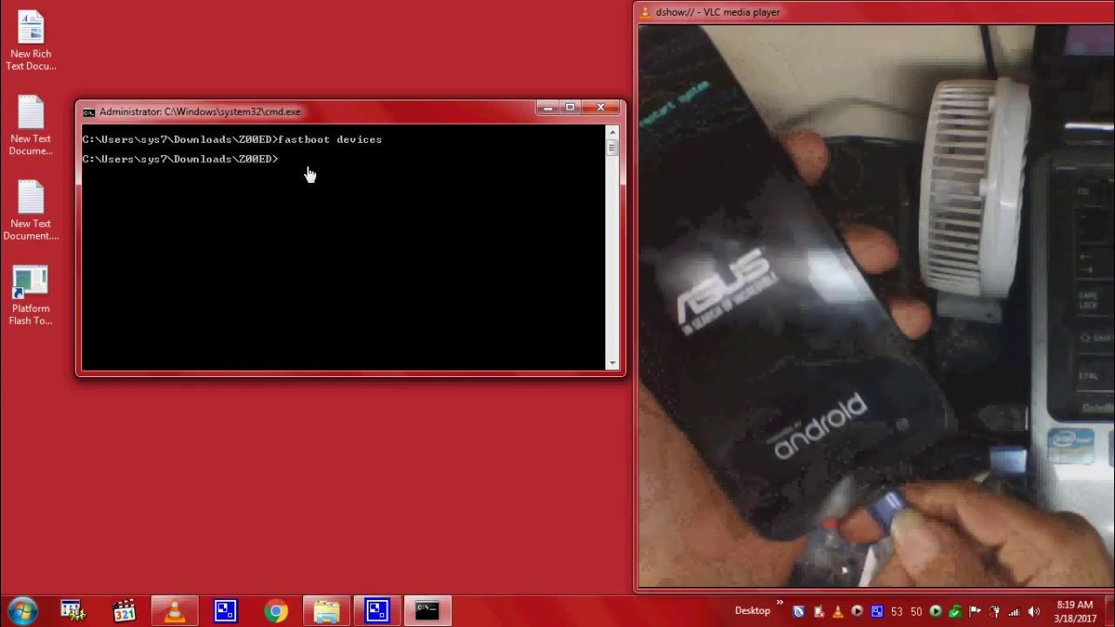Click the blue square tray icon
The height and width of the screenshot is (627, 1115).
[877, 611]
